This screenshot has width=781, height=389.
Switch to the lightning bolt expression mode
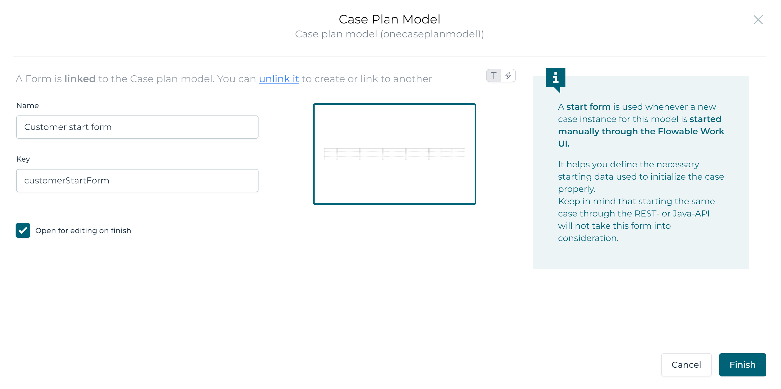click(x=509, y=76)
